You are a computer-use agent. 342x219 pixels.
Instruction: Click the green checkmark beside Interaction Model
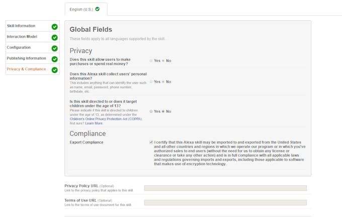tap(54, 38)
